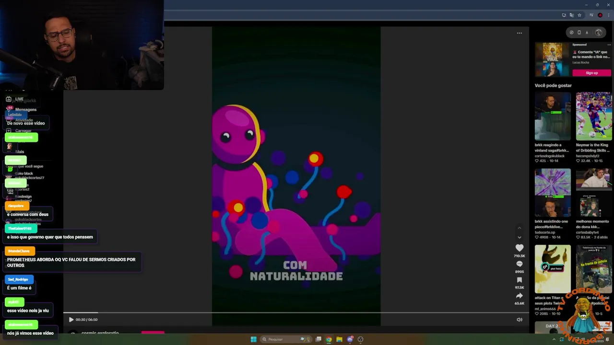The width and height of the screenshot is (614, 345).
Task: Open File Explorer from the taskbar
Action: [339, 339]
